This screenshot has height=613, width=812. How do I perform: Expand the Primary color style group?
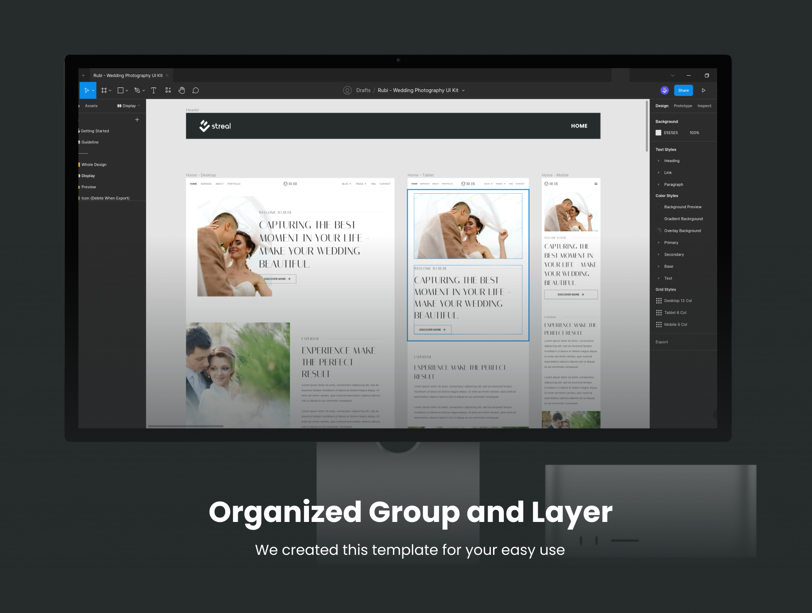[659, 242]
